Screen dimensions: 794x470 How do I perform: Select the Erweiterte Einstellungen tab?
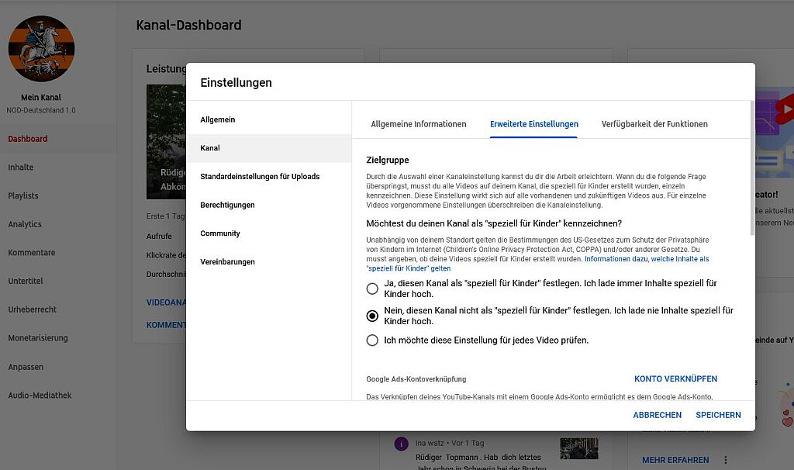coord(534,124)
